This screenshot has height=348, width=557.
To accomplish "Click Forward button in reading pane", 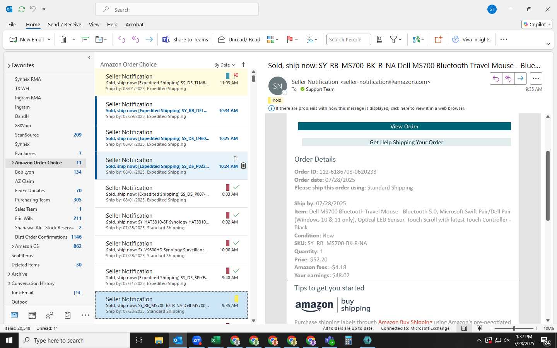I will tap(521, 78).
